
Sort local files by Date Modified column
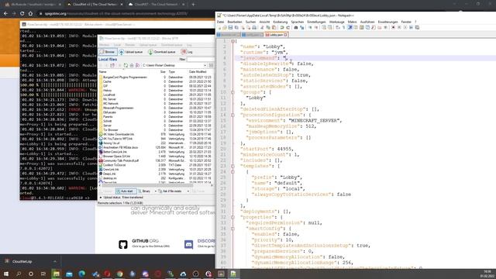198,72
